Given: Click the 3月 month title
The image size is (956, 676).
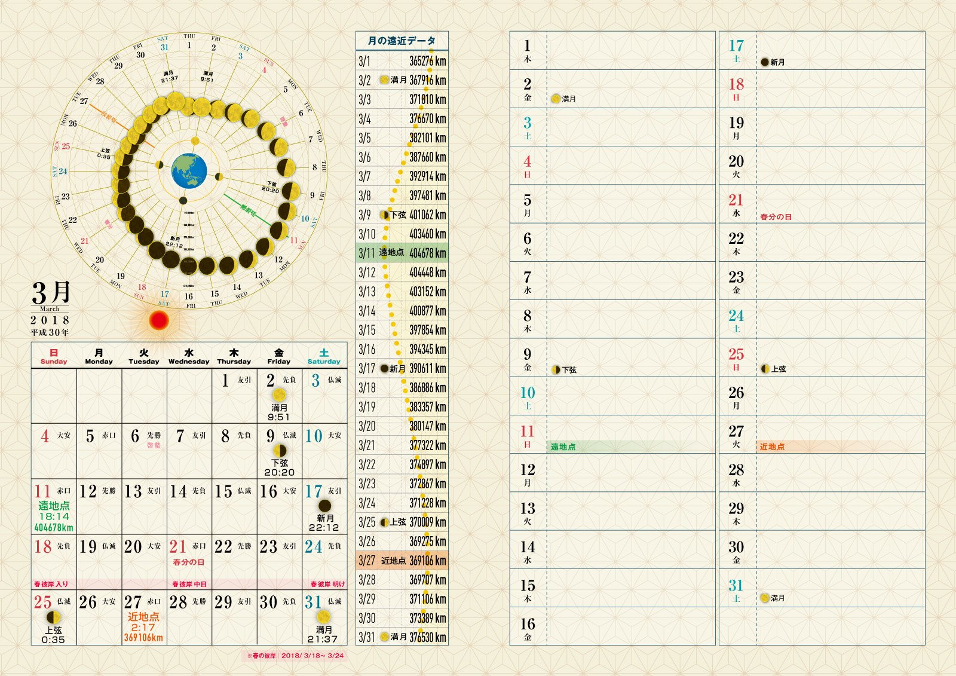Looking at the screenshot, I should (51, 293).
